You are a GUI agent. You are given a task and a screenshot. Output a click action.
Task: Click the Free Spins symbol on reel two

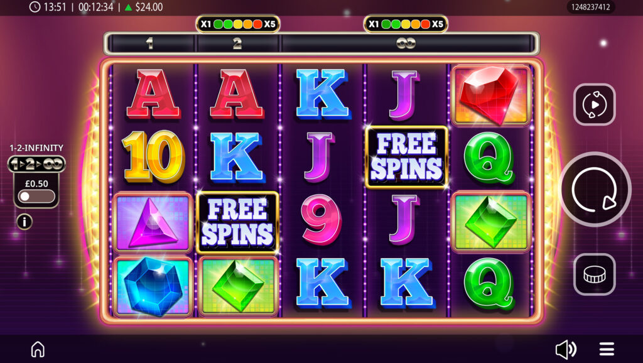coord(237,223)
